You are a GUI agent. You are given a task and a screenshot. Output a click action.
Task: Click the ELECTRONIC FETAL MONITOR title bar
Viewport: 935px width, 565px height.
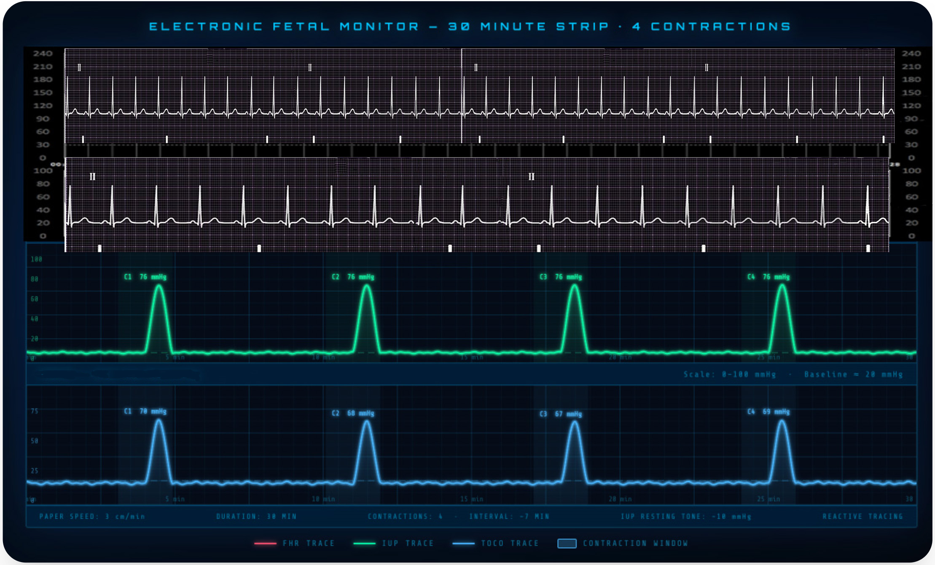(467, 26)
